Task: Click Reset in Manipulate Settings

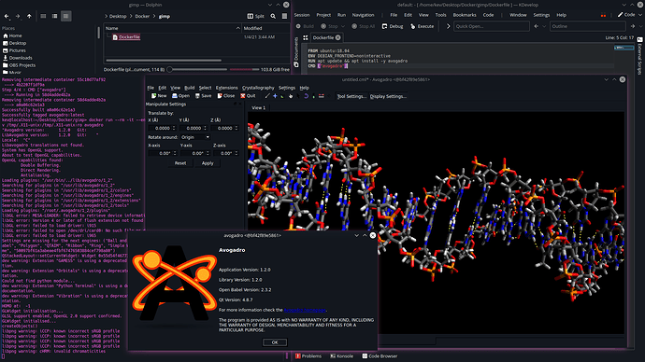Action: (x=180, y=163)
